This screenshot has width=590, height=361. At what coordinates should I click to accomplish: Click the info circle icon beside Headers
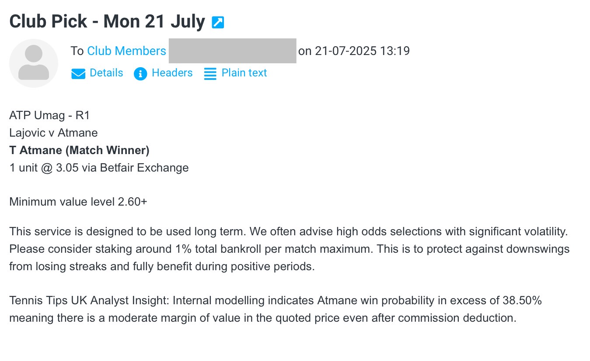[140, 74]
